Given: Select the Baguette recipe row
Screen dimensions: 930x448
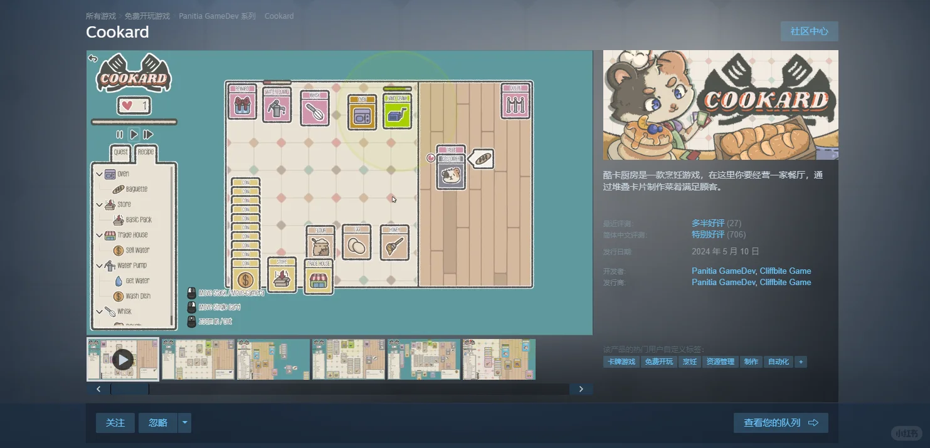Looking at the screenshot, I should click(x=130, y=189).
